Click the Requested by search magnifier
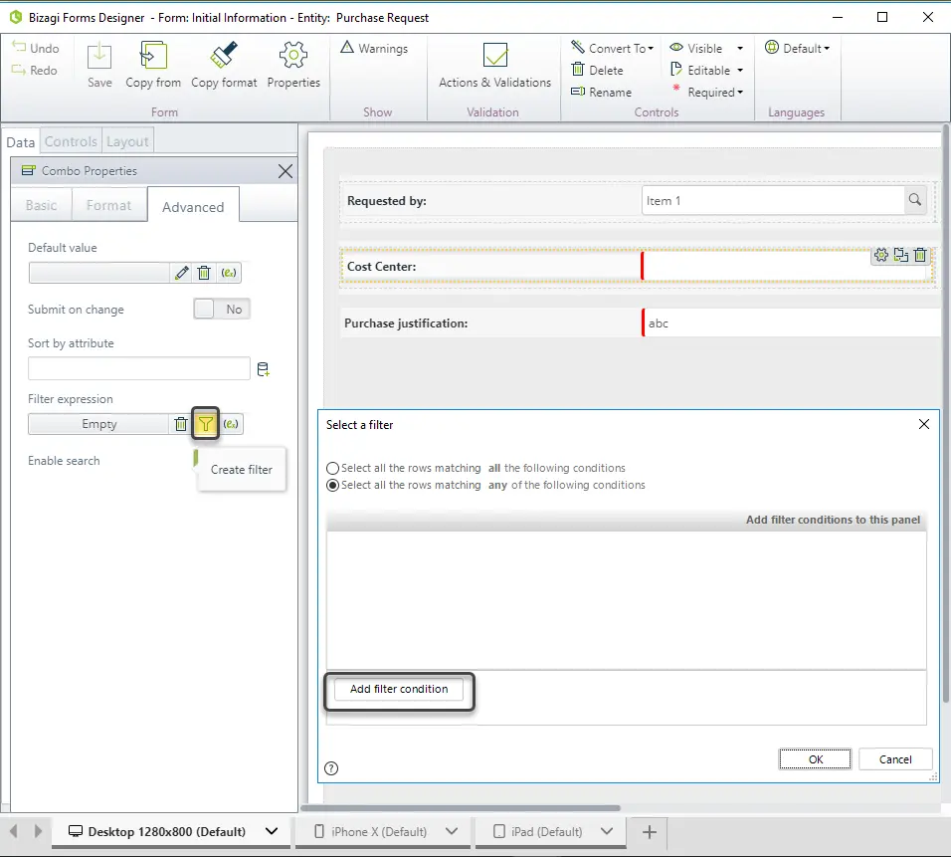Viewport: 951px width, 857px height. click(914, 200)
